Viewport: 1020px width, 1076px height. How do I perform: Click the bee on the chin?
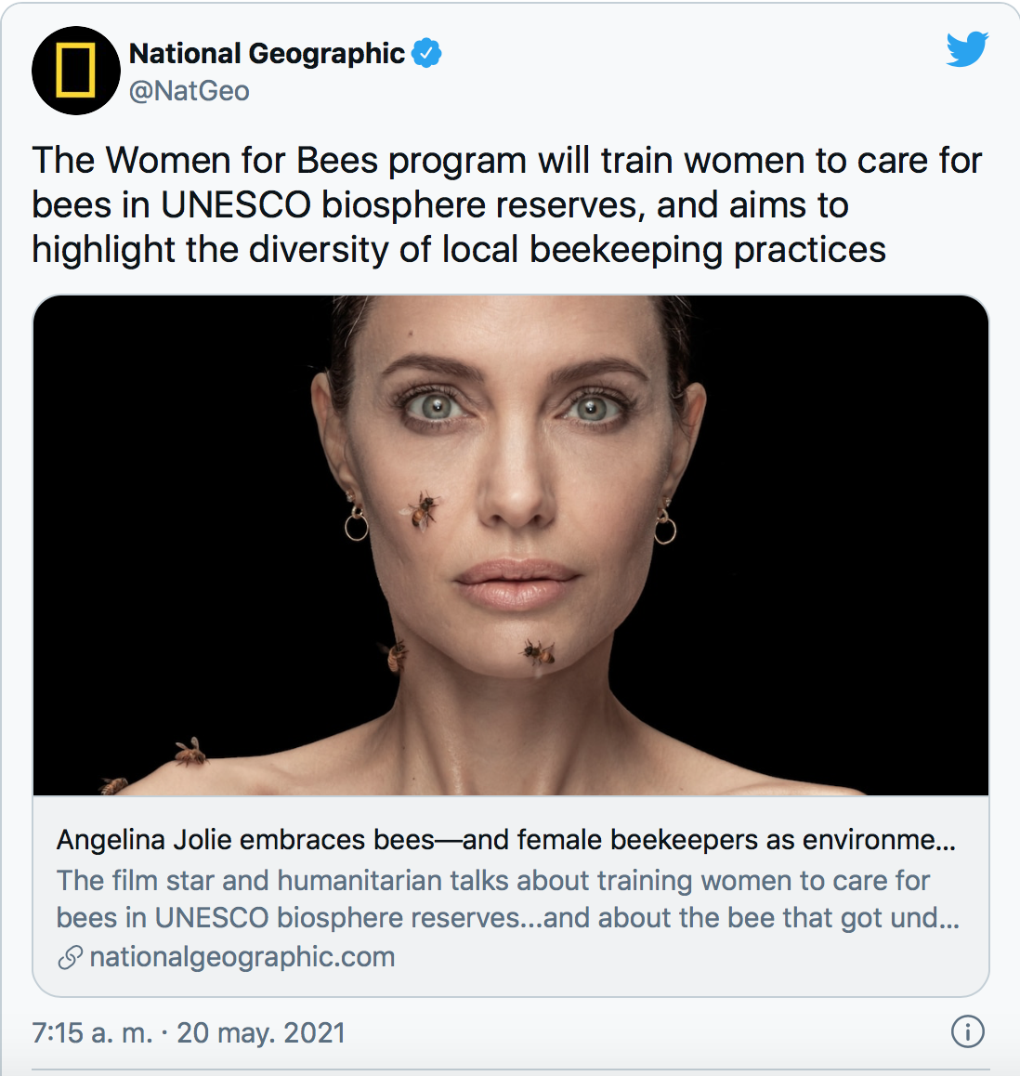tap(538, 652)
